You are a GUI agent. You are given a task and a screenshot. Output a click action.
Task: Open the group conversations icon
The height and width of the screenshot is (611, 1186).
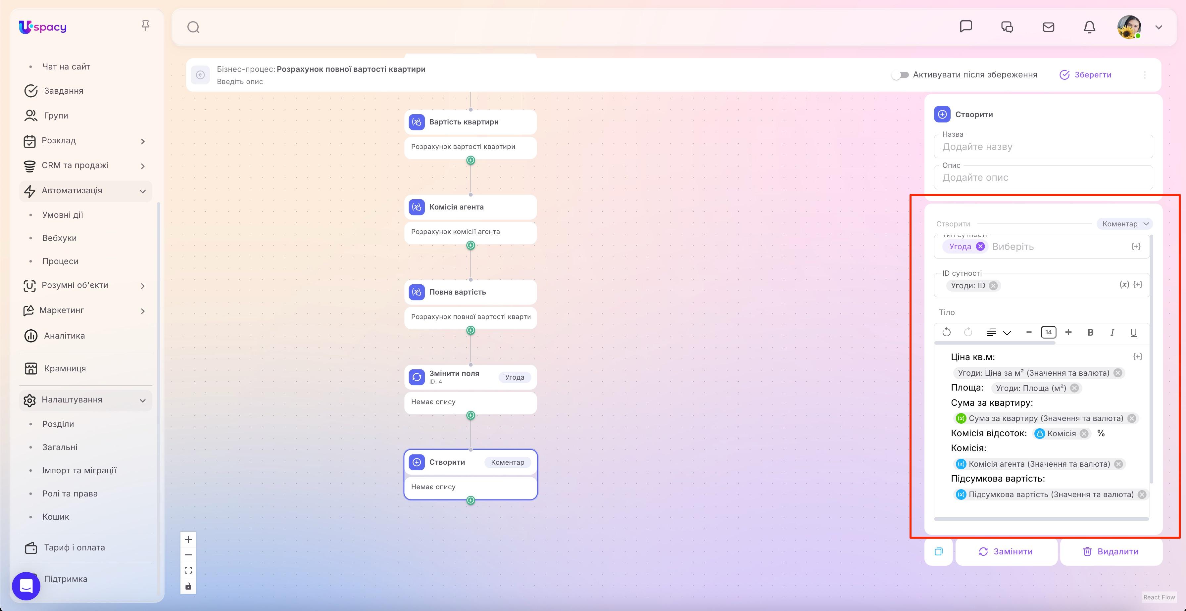pos(1007,27)
